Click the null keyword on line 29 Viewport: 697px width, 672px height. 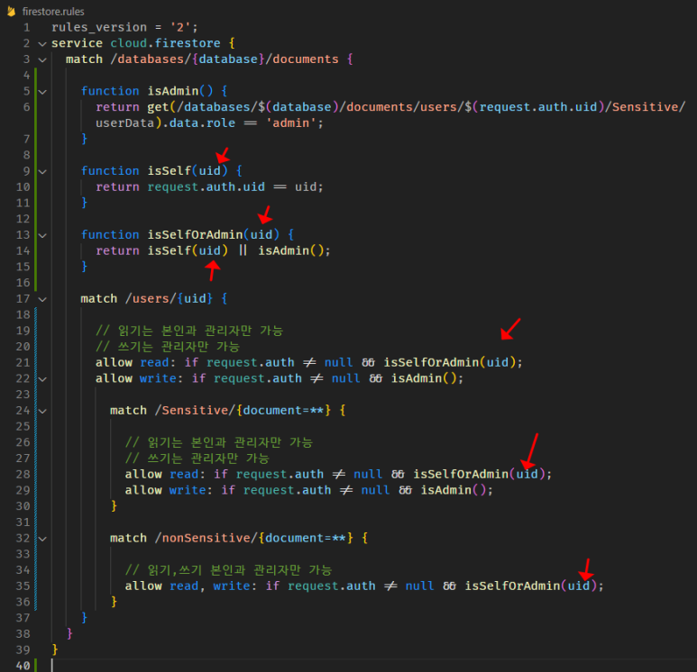(x=375, y=490)
